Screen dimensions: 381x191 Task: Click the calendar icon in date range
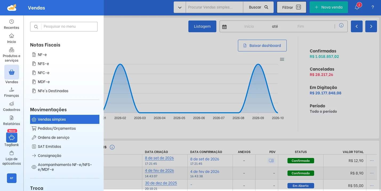(224, 27)
